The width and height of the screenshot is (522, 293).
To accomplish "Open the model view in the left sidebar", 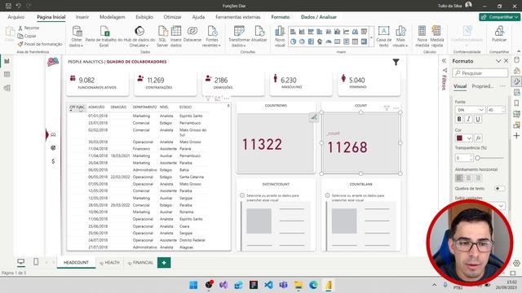I will (x=7, y=88).
